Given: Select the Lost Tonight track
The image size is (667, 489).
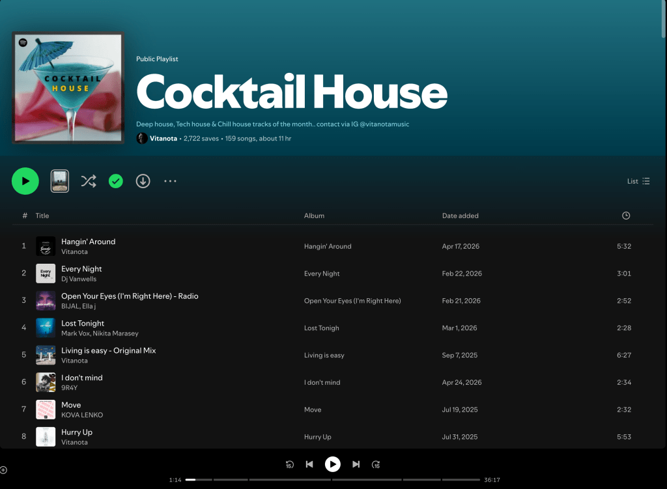Looking at the screenshot, I should (x=83, y=323).
